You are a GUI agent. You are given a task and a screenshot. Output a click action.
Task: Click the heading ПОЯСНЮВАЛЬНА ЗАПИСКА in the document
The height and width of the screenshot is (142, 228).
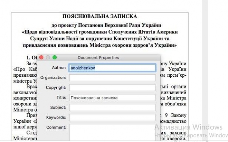point(100,16)
